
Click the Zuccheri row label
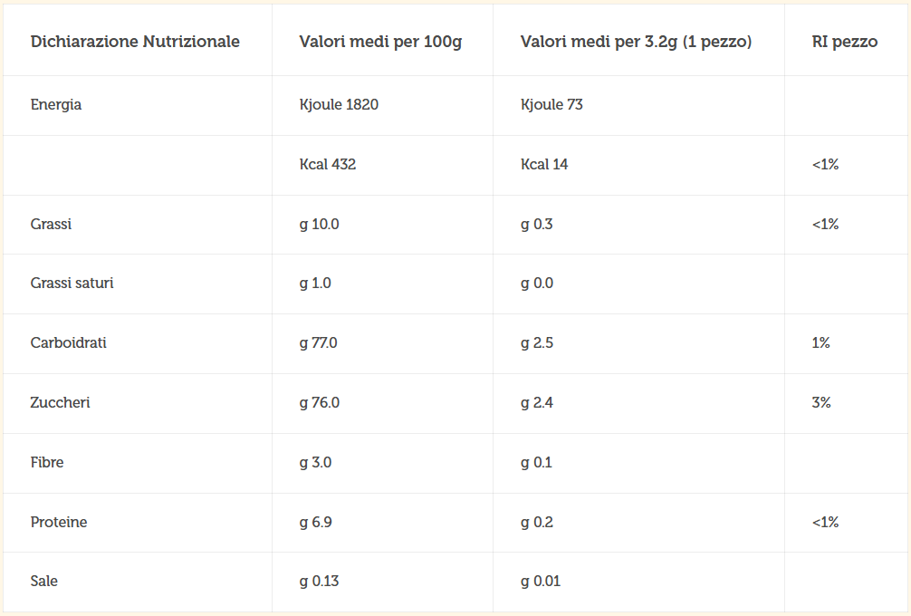tap(61, 403)
